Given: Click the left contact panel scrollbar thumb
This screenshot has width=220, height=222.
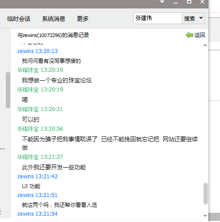Looking at the screenshot, I should [x=8, y=90].
